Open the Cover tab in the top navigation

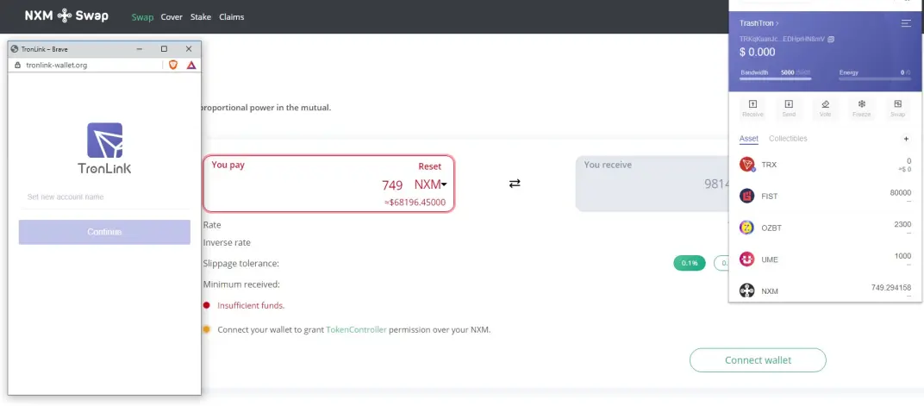click(172, 17)
